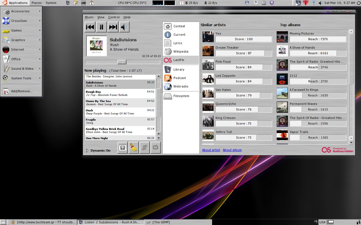Follow the About artist link

[211, 150]
